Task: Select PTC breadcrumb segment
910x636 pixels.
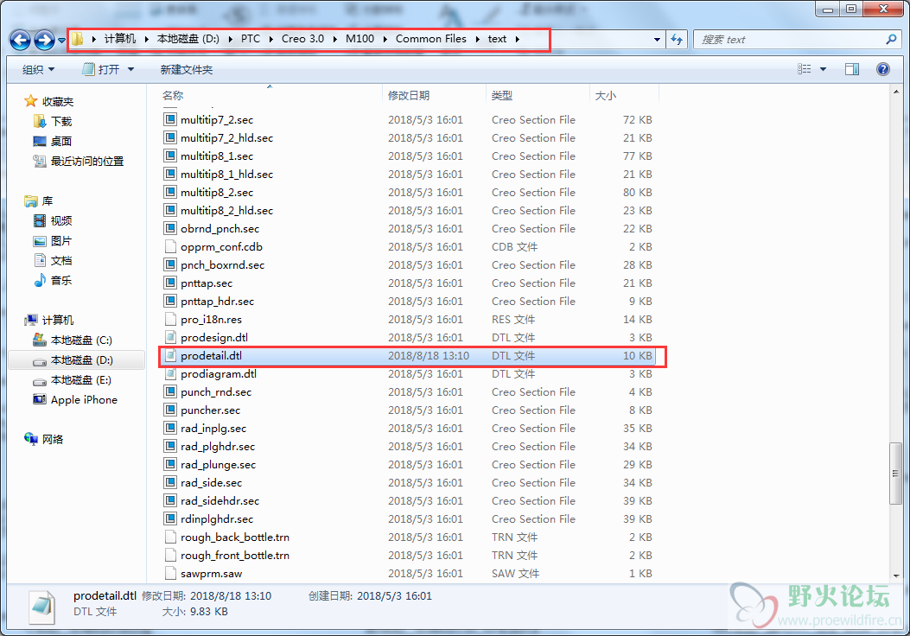Action: (251, 39)
